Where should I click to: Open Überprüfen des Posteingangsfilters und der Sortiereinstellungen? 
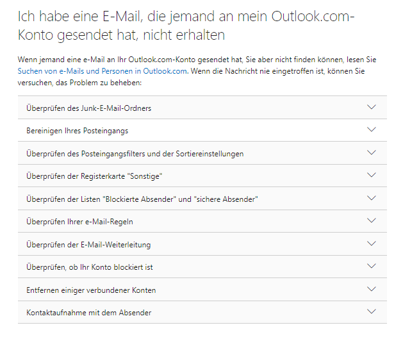point(202,153)
